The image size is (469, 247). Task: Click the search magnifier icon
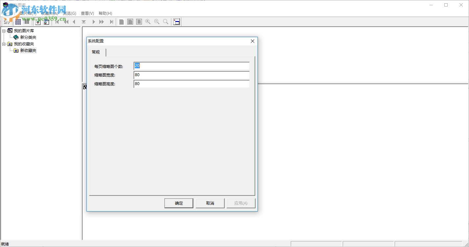(x=165, y=22)
